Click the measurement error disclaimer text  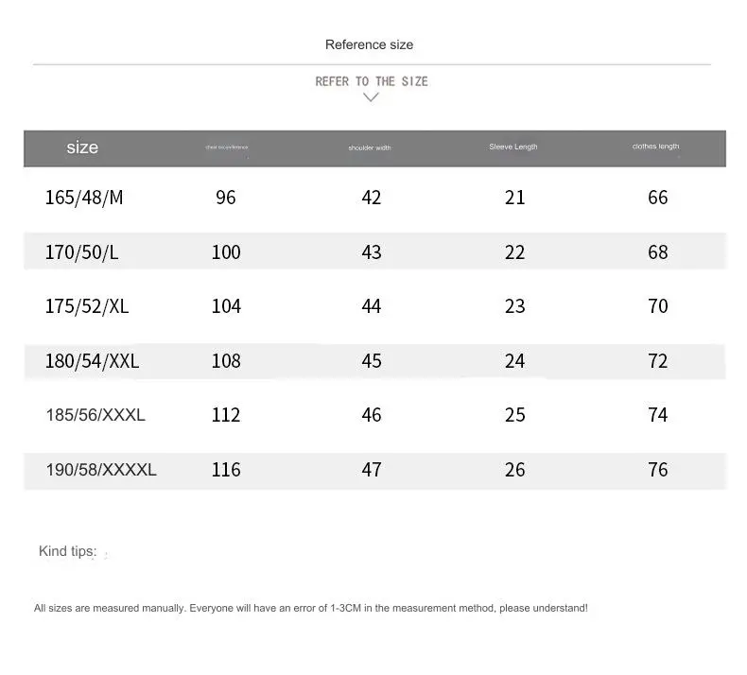click(310, 608)
